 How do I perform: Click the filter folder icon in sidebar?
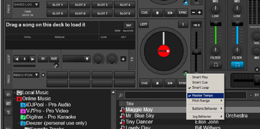8,112
